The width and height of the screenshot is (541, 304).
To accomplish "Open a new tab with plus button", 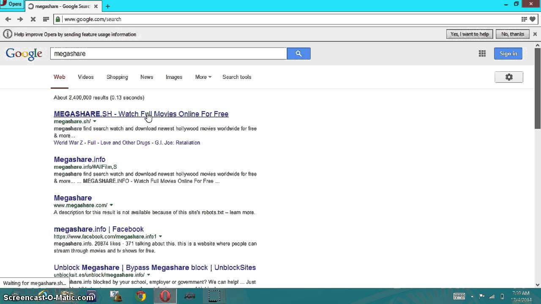I will [x=108, y=6].
